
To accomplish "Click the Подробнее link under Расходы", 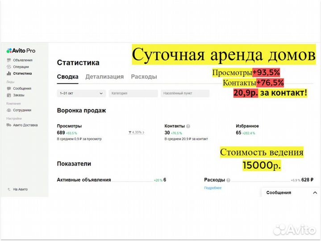I will pyautogui.click(x=213, y=188).
